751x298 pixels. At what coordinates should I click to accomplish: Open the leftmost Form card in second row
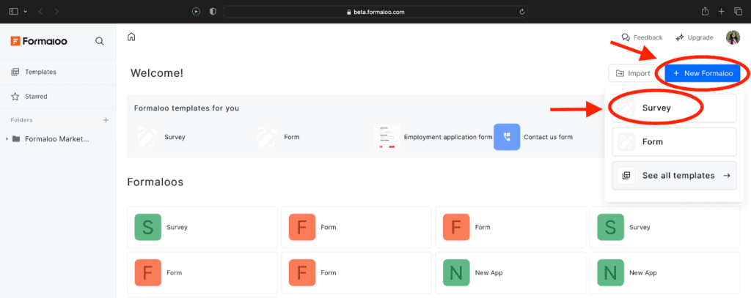click(202, 272)
